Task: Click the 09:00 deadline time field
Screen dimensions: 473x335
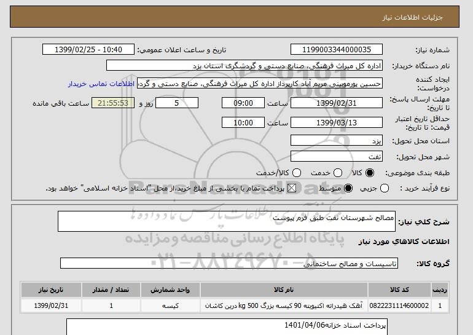Action: point(243,103)
